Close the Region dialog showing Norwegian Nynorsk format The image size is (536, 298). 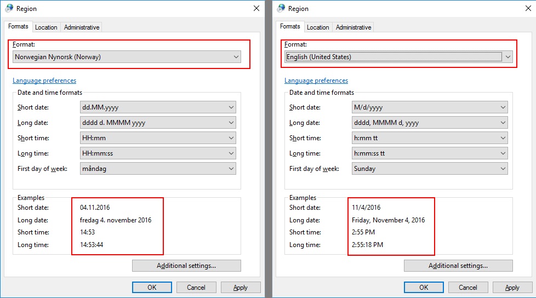pyautogui.click(x=256, y=9)
